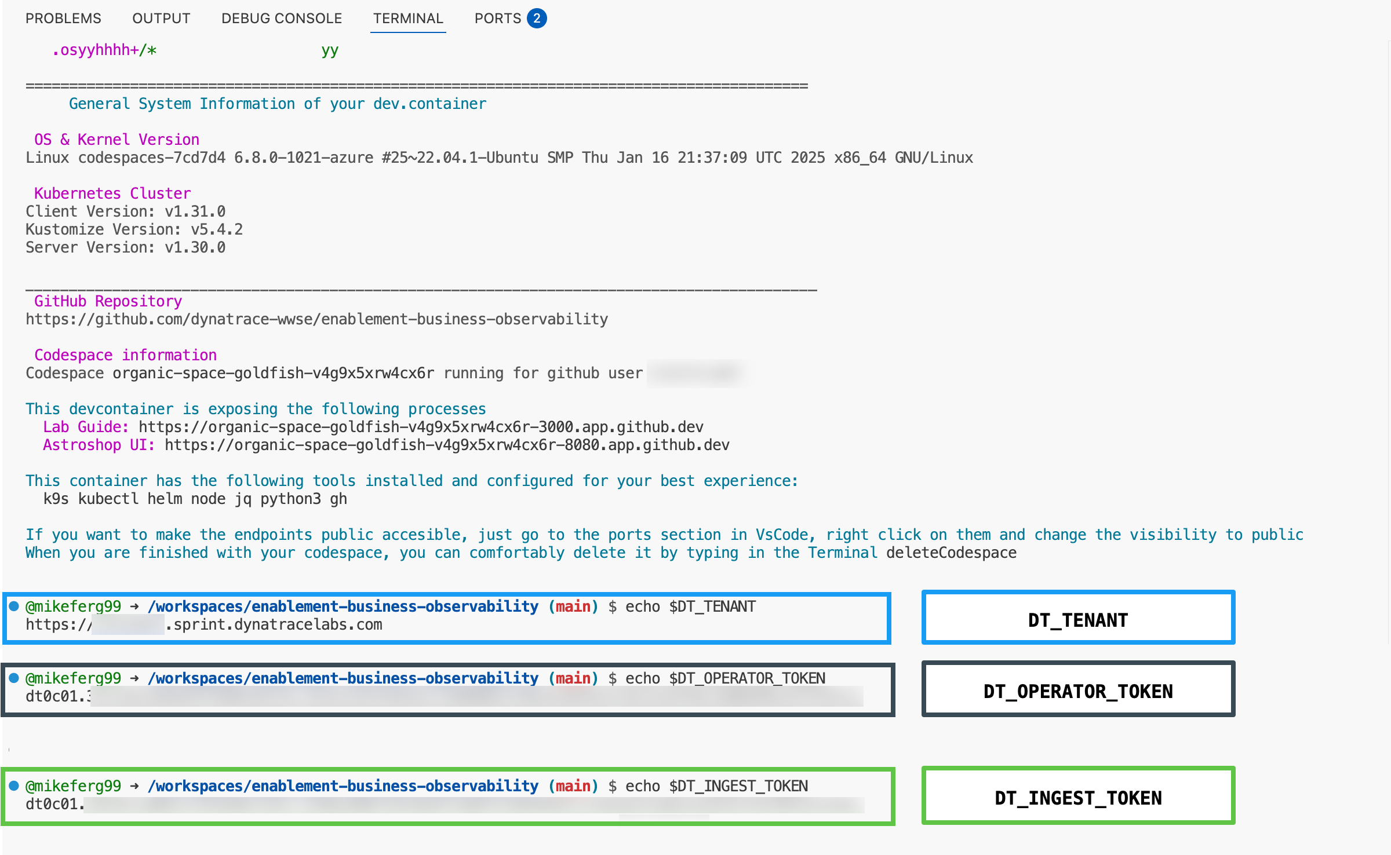The height and width of the screenshot is (855, 1391).
Task: Click the 'GitHub Repository' heading
Action: click(108, 301)
